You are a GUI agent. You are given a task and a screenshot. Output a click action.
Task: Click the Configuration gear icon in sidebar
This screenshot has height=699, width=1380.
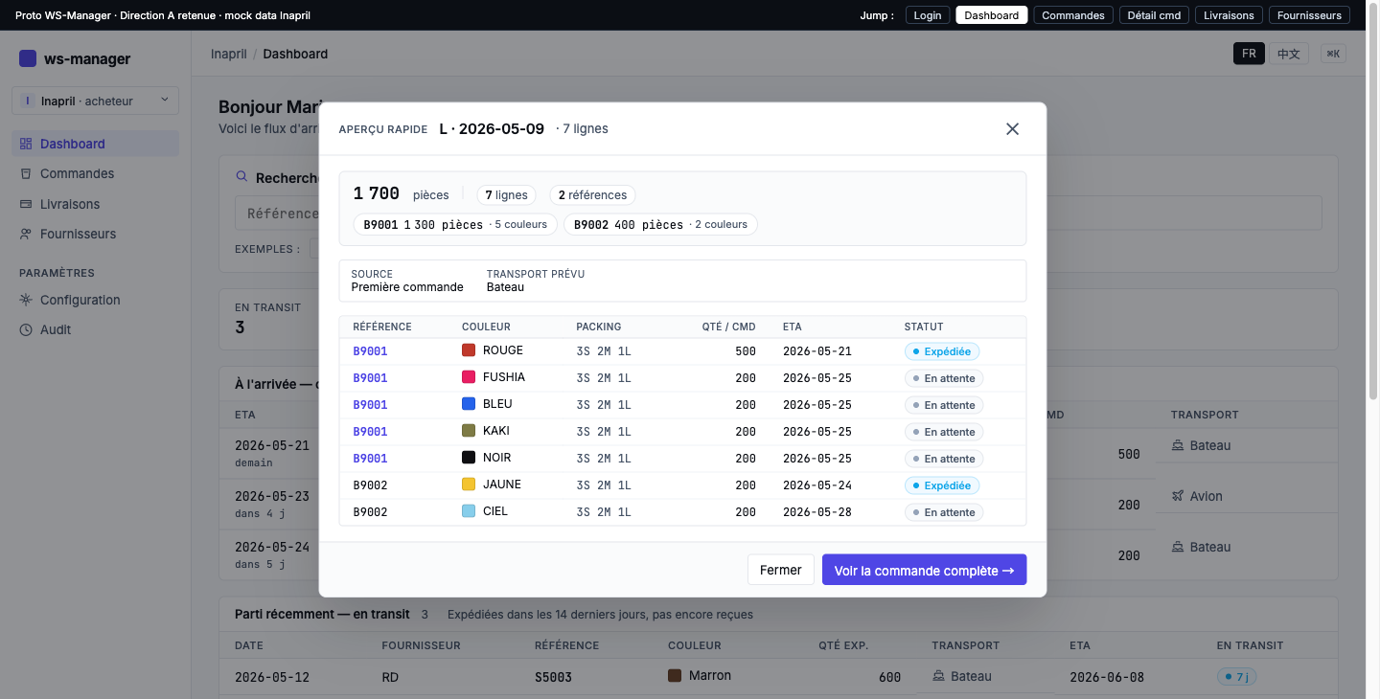(x=26, y=300)
